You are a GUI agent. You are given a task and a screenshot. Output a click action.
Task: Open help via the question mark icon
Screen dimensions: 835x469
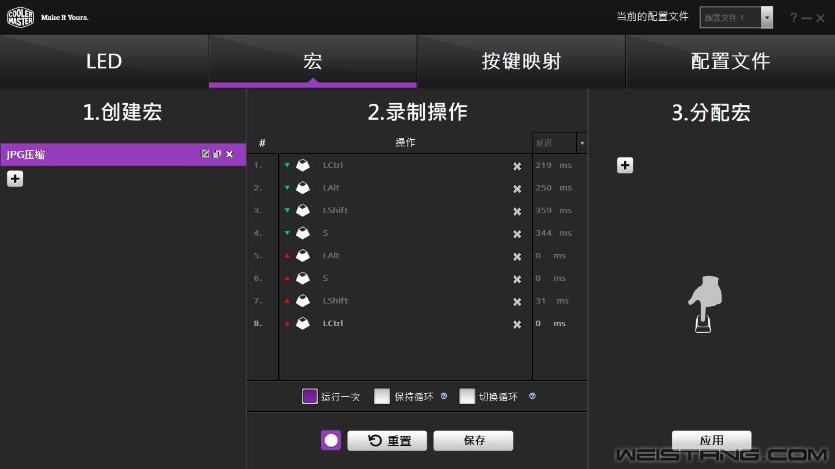[x=793, y=18]
